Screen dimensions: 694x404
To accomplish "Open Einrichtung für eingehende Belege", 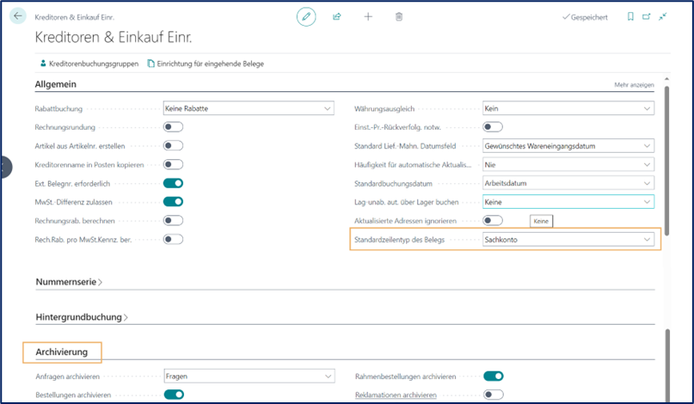I will point(205,64).
